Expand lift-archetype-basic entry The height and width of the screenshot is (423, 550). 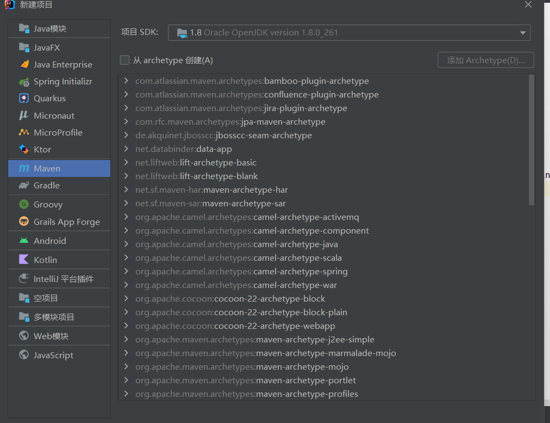click(x=126, y=162)
